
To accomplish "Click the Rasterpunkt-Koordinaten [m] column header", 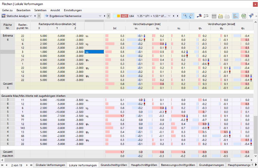I will pos(57,24).
